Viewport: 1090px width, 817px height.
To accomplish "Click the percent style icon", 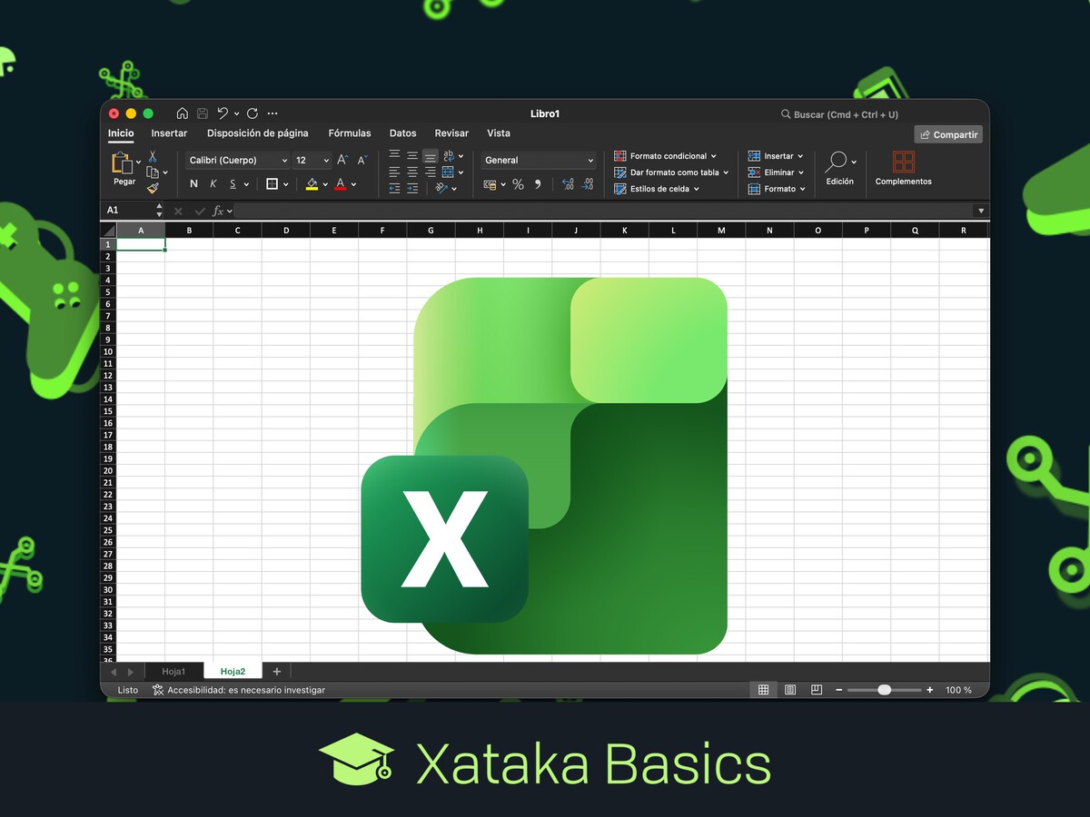I will [518, 184].
